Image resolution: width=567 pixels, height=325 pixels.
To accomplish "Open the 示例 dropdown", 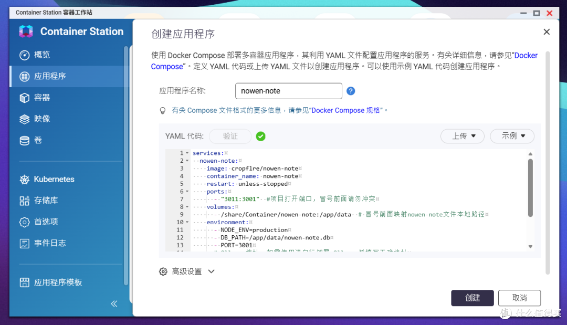I will pos(512,136).
